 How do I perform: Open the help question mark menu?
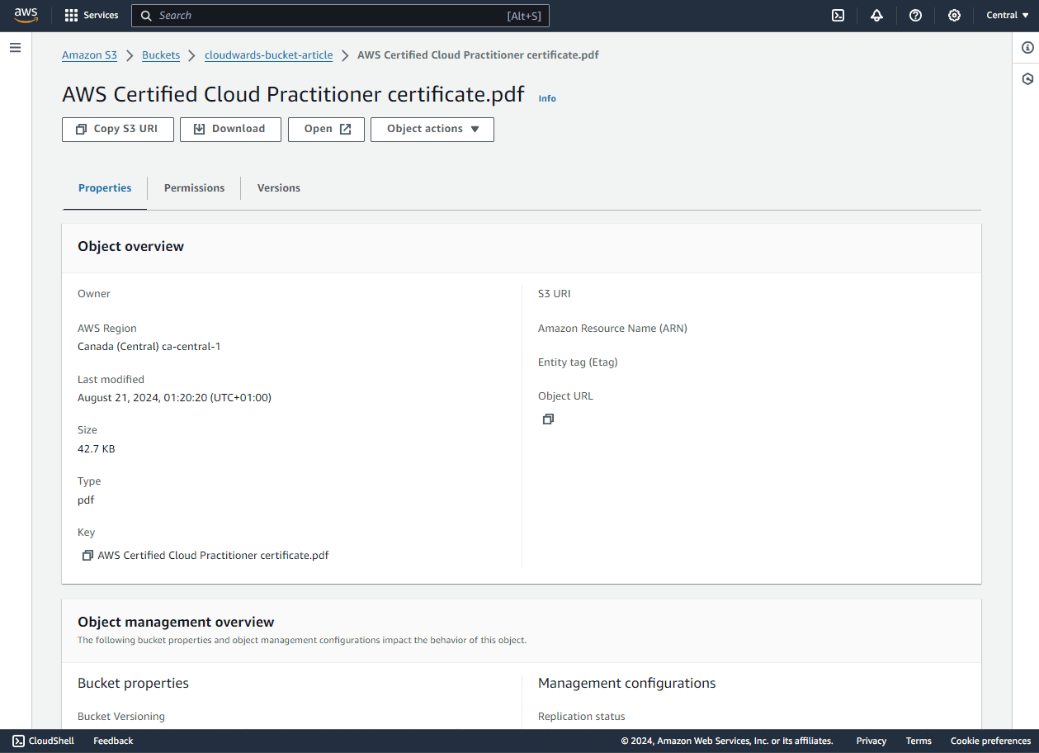[x=915, y=16]
